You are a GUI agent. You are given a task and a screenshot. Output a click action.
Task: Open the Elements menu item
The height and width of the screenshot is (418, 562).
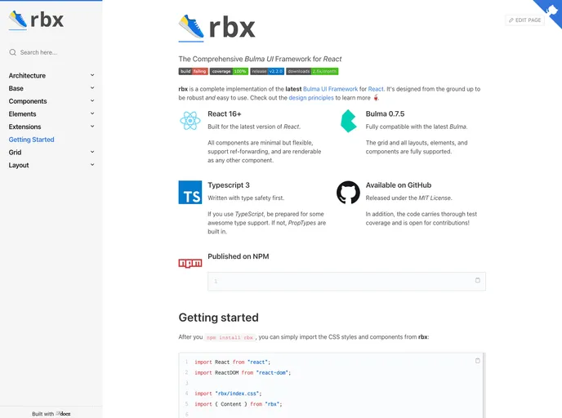coord(22,114)
